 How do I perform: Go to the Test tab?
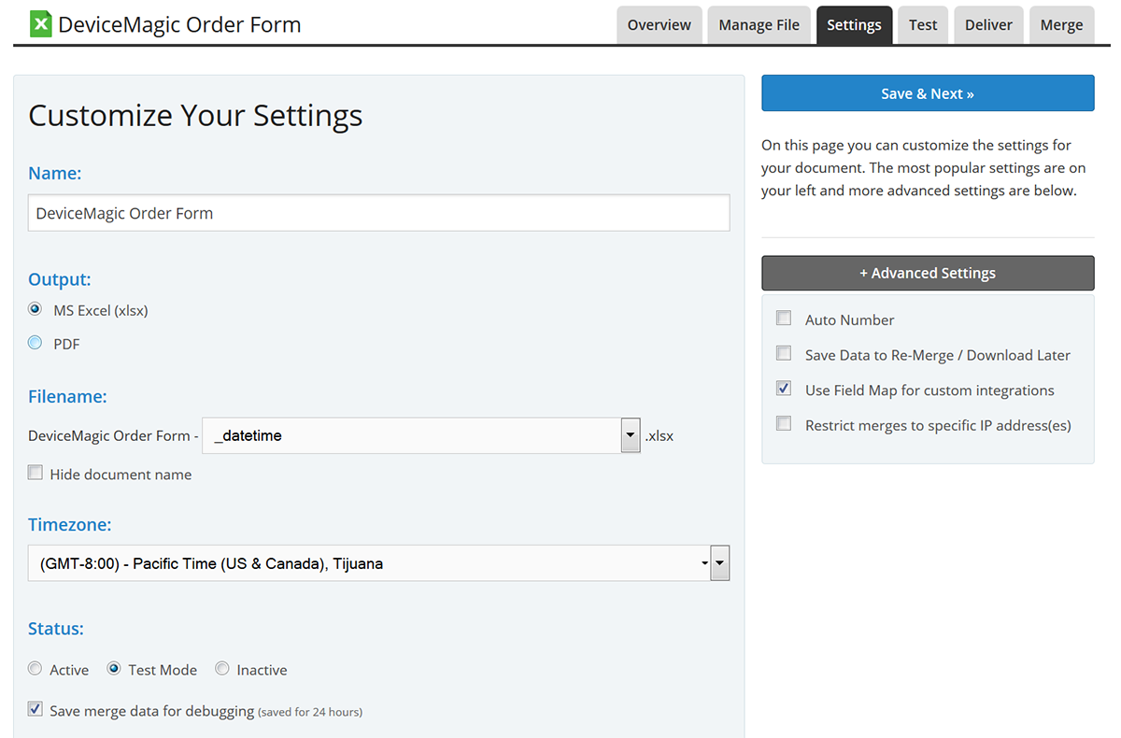tap(923, 25)
